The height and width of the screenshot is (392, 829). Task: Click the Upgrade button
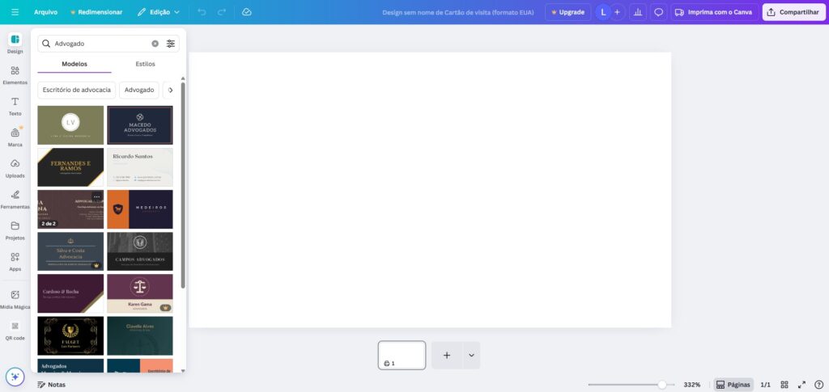click(x=568, y=11)
